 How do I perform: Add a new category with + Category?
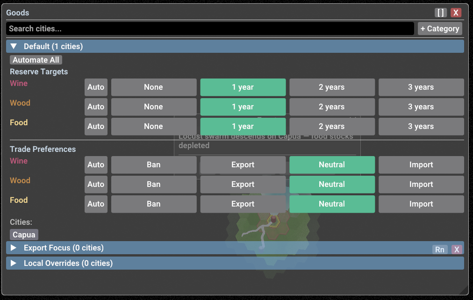point(440,29)
